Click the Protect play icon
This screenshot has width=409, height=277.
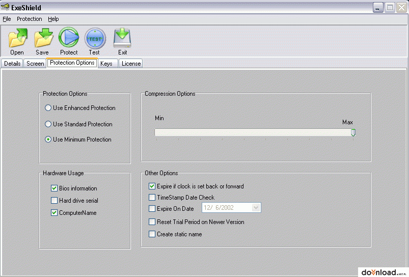(69, 38)
